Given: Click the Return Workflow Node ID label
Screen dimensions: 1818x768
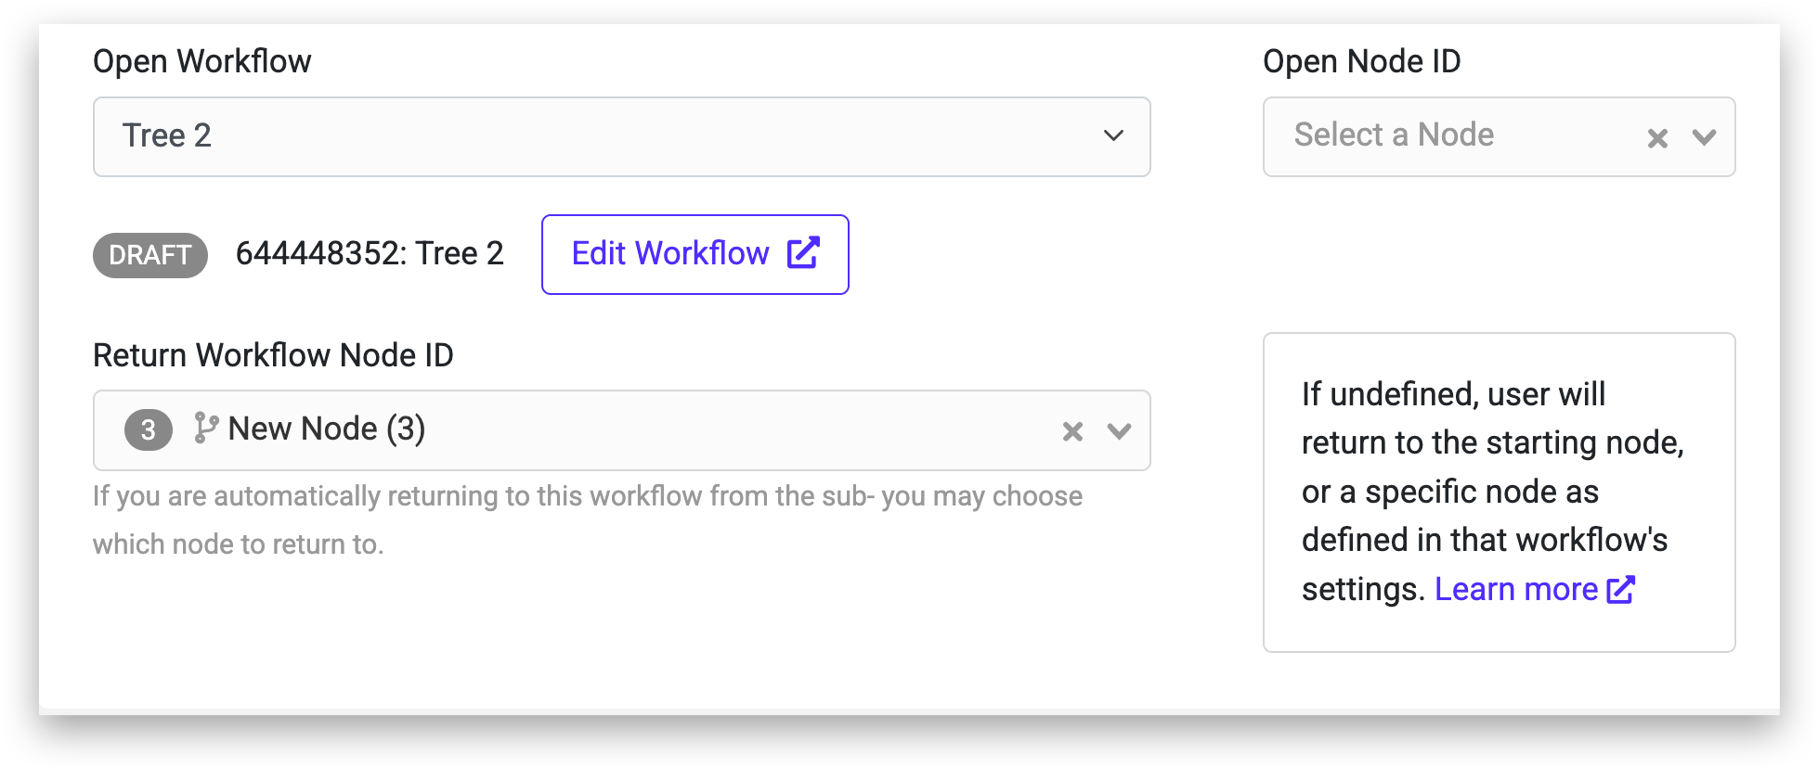Looking at the screenshot, I should [x=273, y=355].
